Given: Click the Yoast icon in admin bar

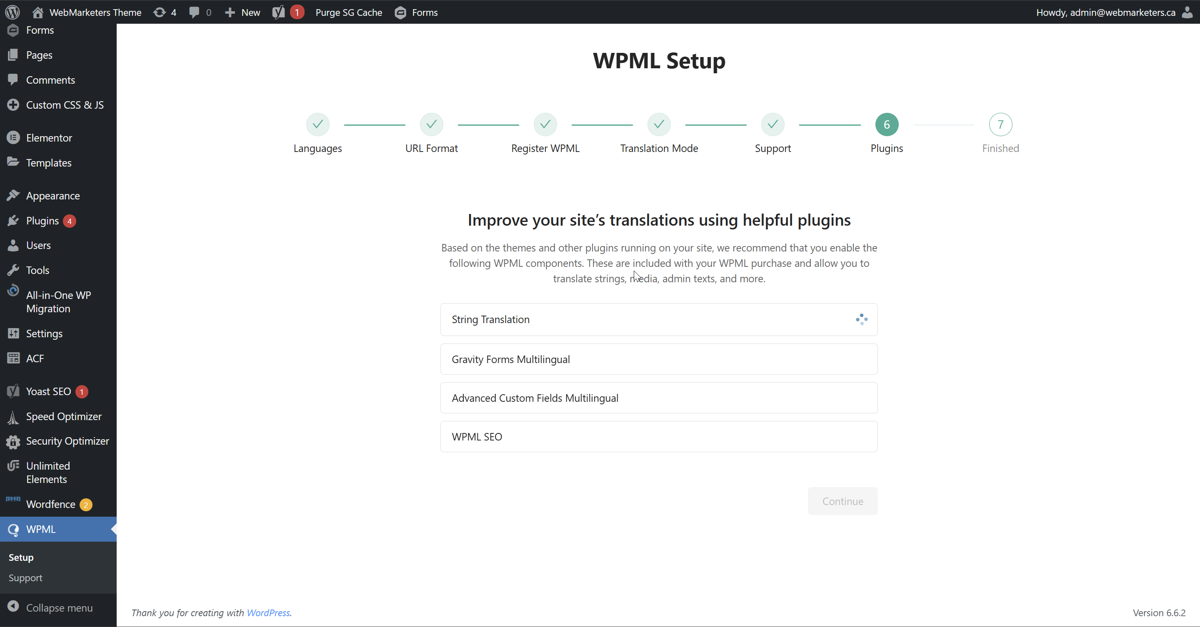Looking at the screenshot, I should pos(279,12).
